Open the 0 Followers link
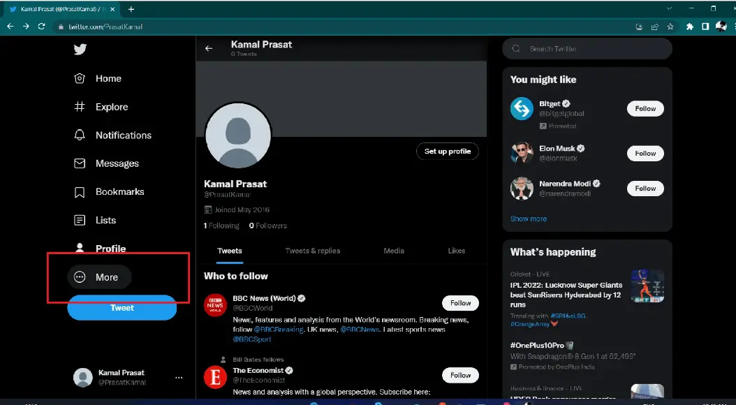The image size is (736, 405). coord(268,226)
